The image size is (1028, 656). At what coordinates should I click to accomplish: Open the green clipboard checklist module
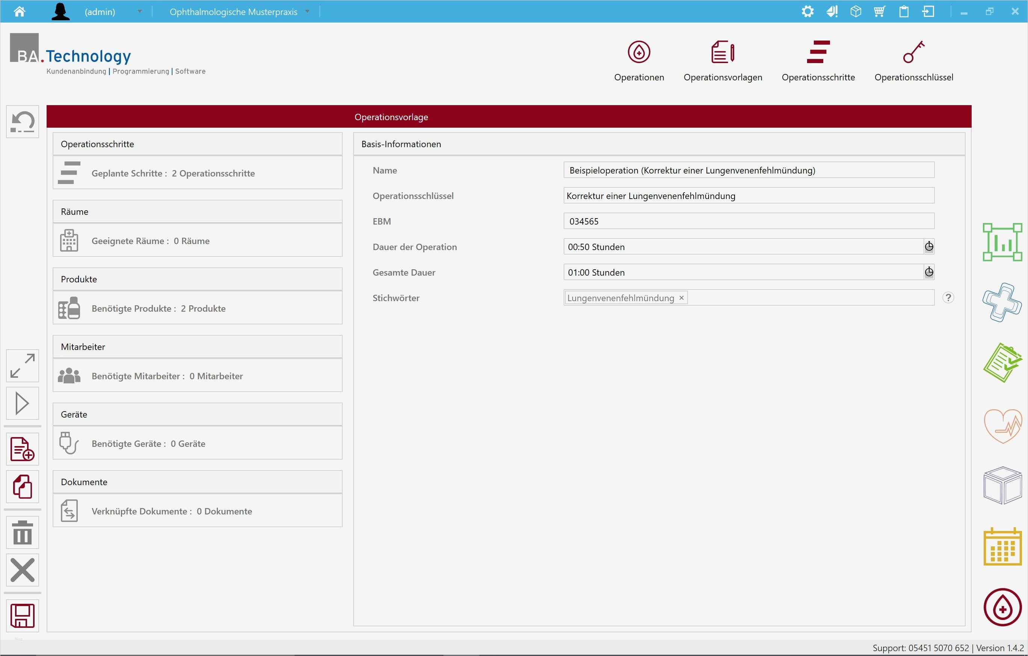[x=1002, y=363]
